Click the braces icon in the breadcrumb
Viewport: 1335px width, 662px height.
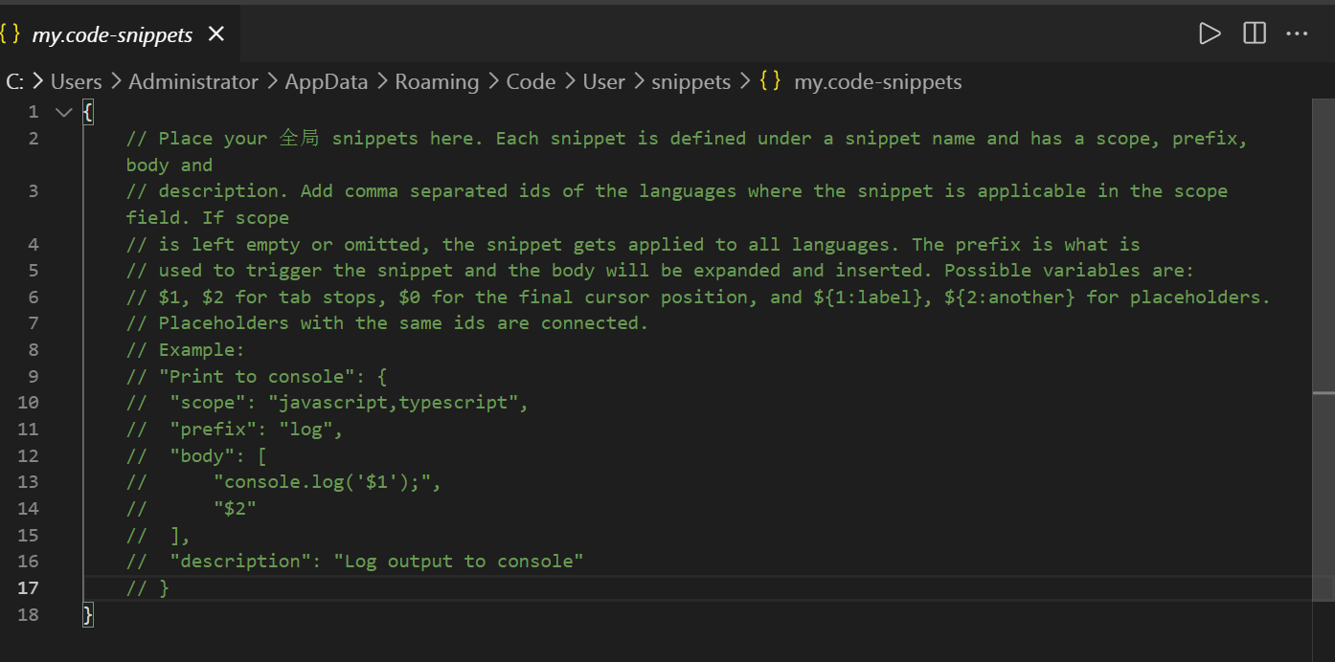tap(770, 82)
